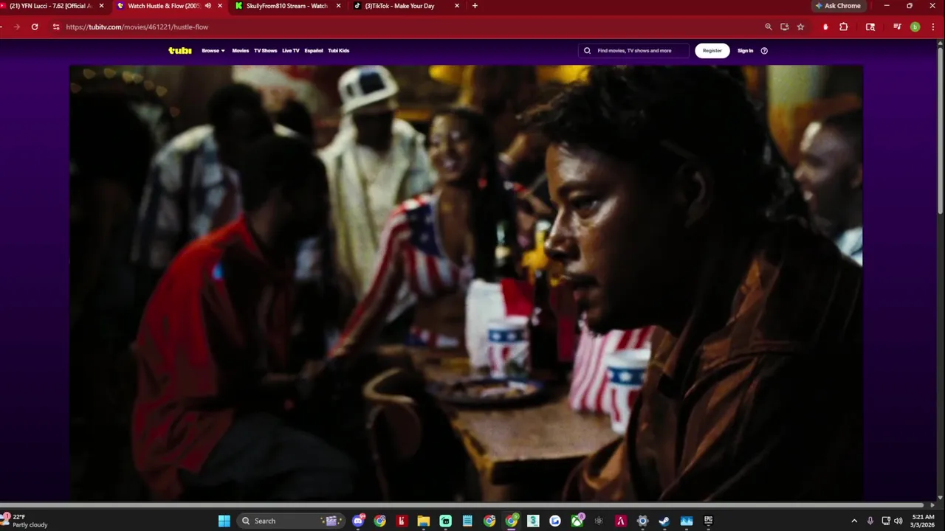The width and height of the screenshot is (945, 531).
Task: Open the Settings gear in the taskbar
Action: click(x=642, y=521)
